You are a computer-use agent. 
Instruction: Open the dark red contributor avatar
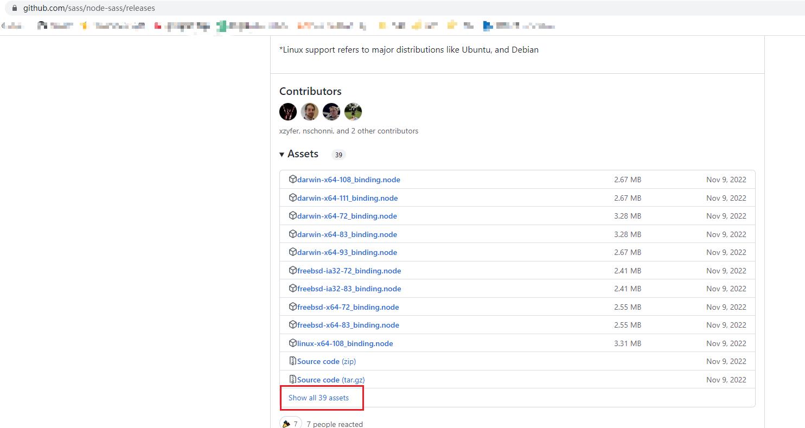pyautogui.click(x=288, y=112)
